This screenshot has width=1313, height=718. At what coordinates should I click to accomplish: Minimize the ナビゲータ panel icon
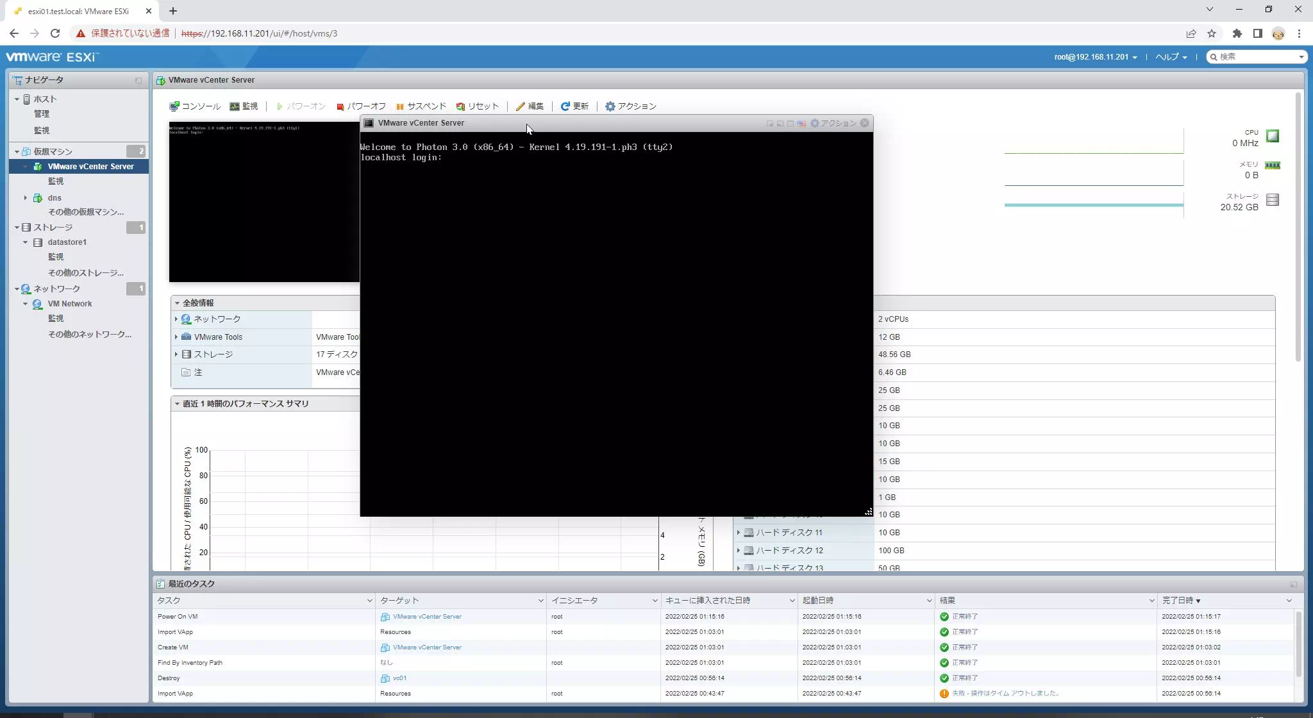pyautogui.click(x=138, y=81)
